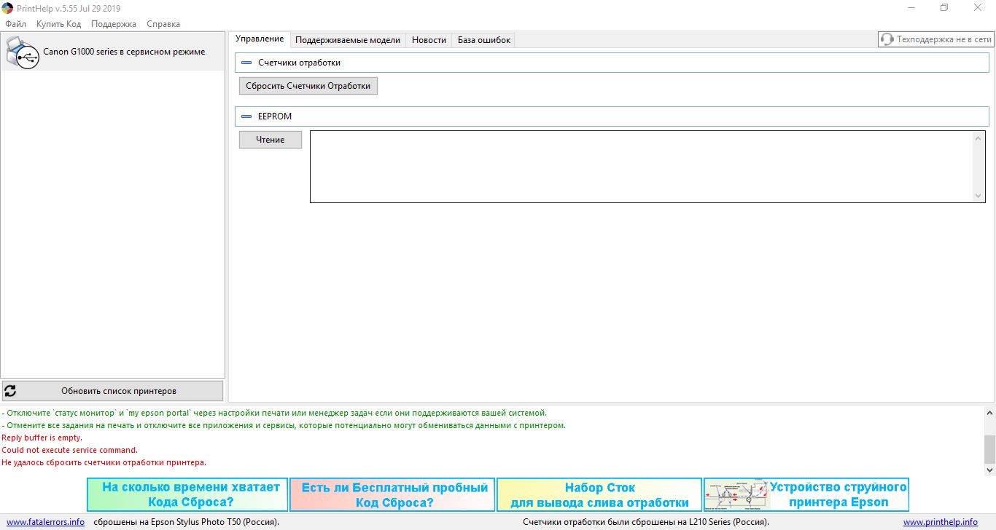Open the Поддержка menu
This screenshot has width=996, height=530.
pyautogui.click(x=114, y=24)
